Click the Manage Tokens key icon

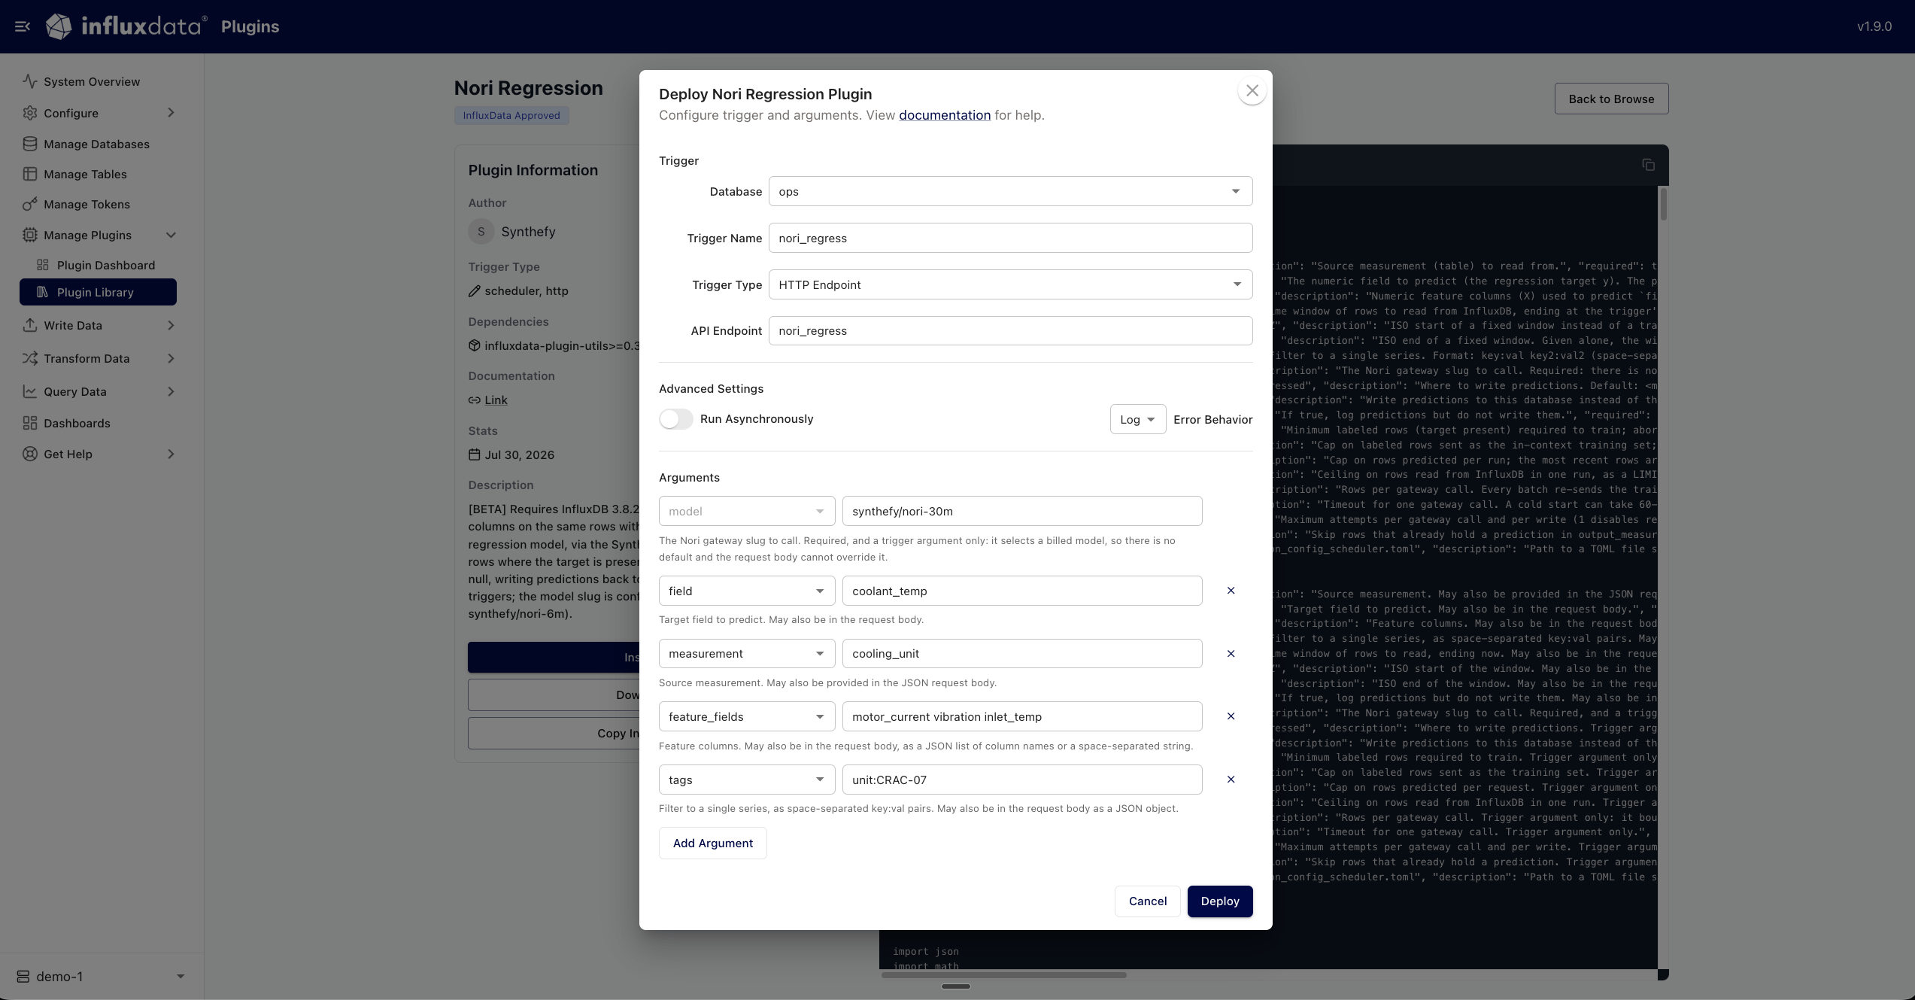(x=30, y=204)
